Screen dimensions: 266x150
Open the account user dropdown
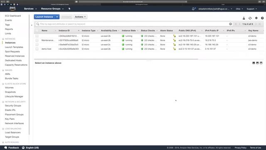pos(215,9)
